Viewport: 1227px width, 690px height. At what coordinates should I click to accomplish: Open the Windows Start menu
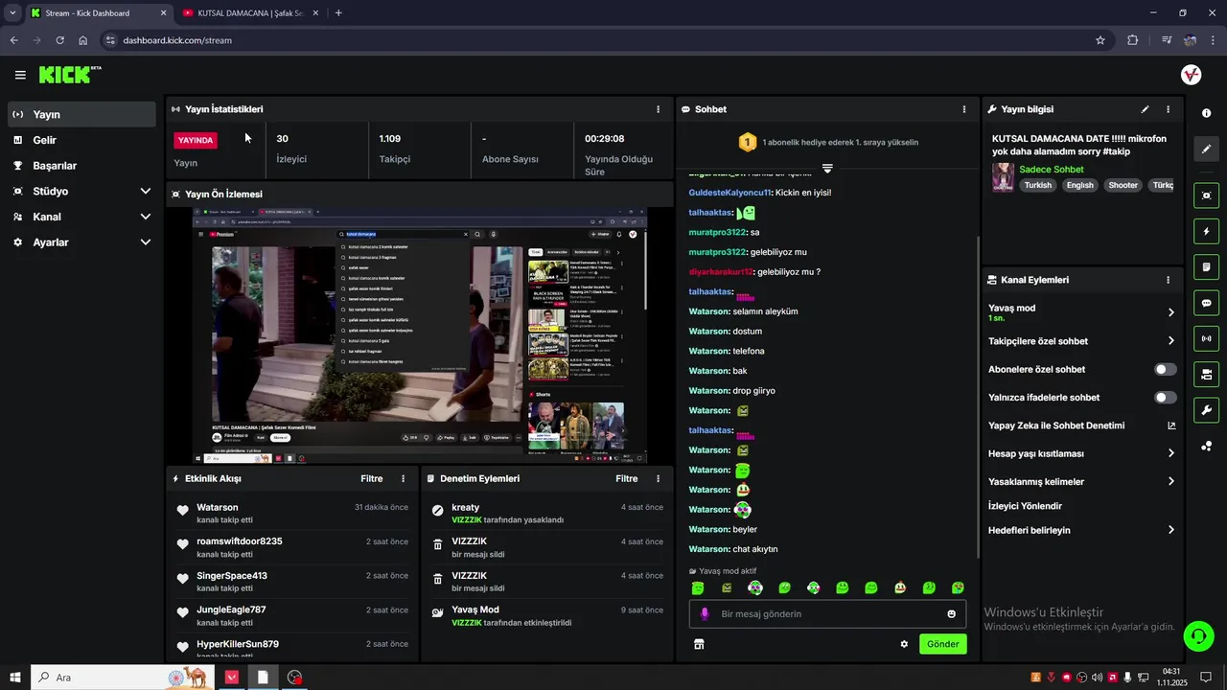pyautogui.click(x=14, y=677)
